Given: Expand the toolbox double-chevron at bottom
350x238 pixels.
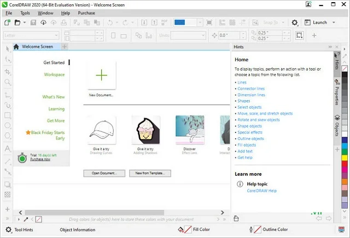Looking at the screenshot, I should [x=7, y=218].
